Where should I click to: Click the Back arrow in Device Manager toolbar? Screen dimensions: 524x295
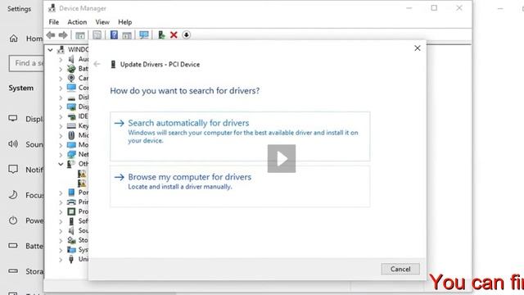coord(51,34)
